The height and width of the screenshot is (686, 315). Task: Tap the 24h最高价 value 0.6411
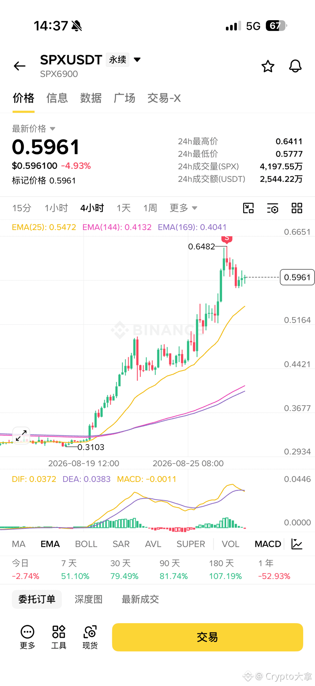pos(289,141)
